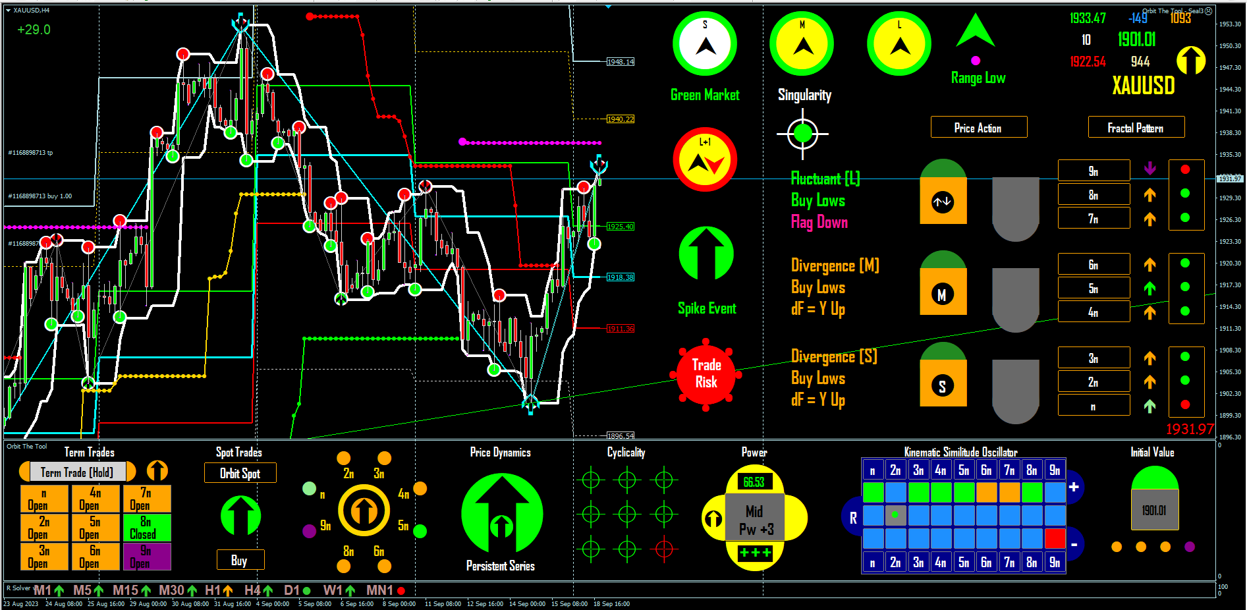Screen dimensions: 1247x610
Task: Click the red Trade Risk icon
Action: pyautogui.click(x=706, y=374)
